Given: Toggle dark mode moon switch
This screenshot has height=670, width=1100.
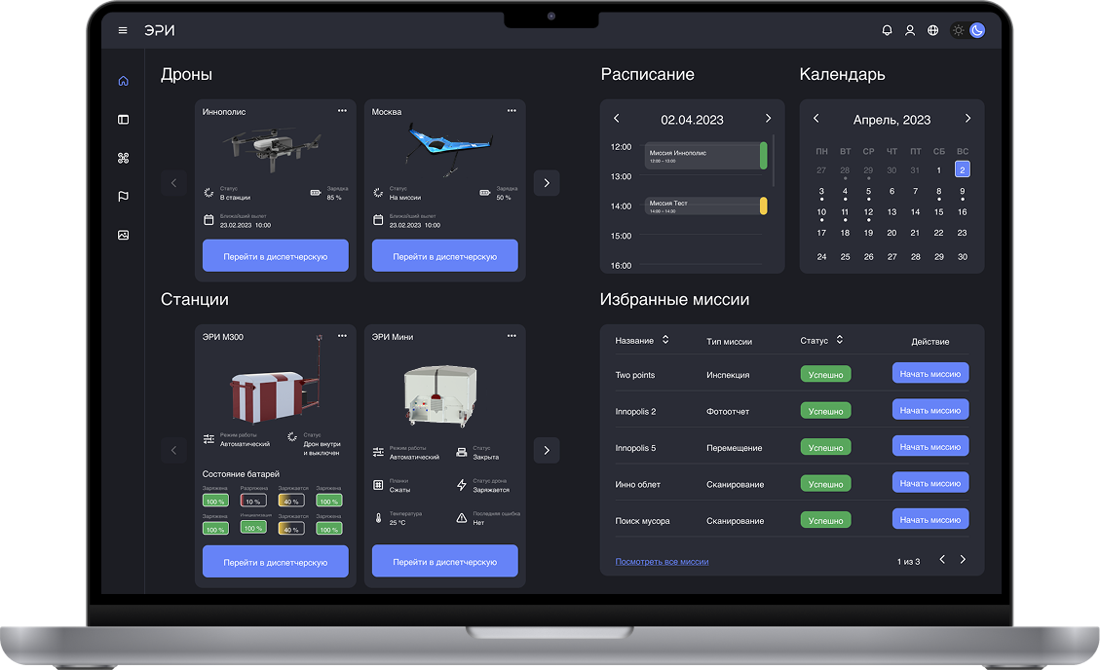Looking at the screenshot, I should click(977, 30).
